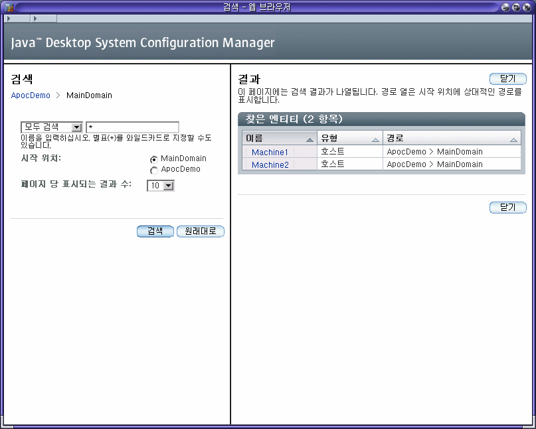Expand the first collapsed toolbar handle arrow

pos(9,19)
